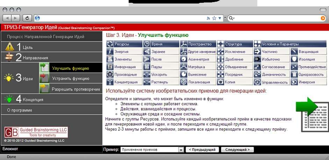This screenshot has width=329, height=160.
Task: Choose the Вакцинация technique
Action: [309, 52]
